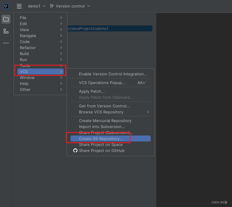Expand the File menu arrow

click(61, 18)
